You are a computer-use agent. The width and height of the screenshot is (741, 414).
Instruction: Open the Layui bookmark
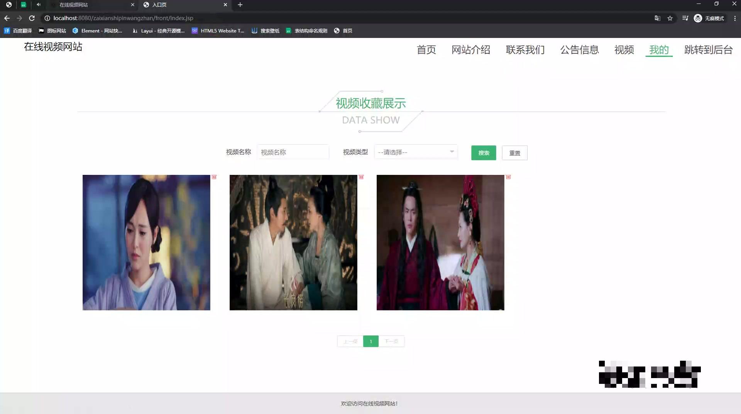click(x=158, y=31)
